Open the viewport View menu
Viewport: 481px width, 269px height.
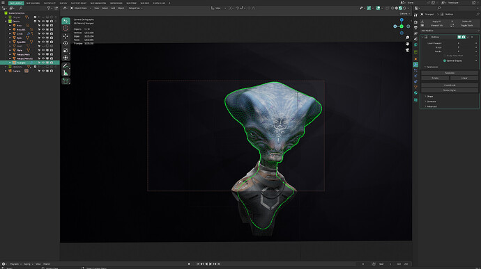click(x=97, y=8)
